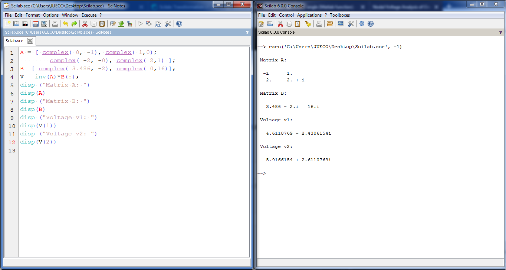
Task: Redo with the green arrow in SciNotes
Action: click(x=74, y=24)
